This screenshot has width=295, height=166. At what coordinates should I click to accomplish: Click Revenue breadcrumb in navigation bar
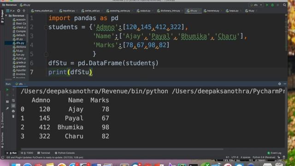click(9, 5)
